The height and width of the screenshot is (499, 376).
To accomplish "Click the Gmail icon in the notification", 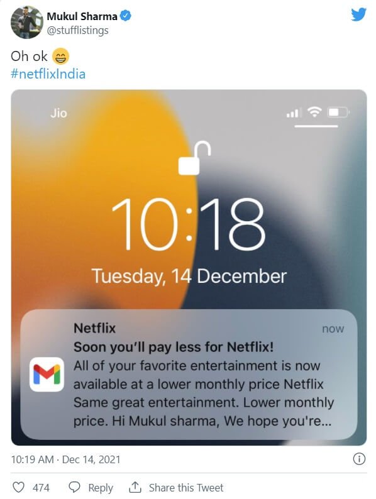I will [x=47, y=375].
